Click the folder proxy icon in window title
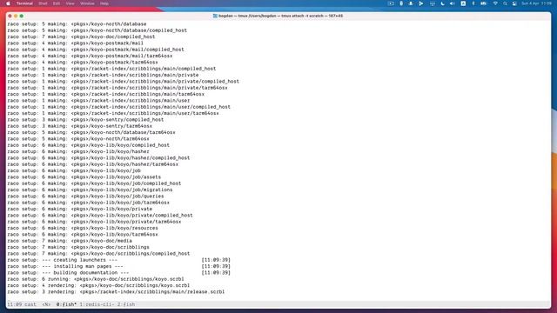This screenshot has height=313, width=557. pyautogui.click(x=215, y=16)
